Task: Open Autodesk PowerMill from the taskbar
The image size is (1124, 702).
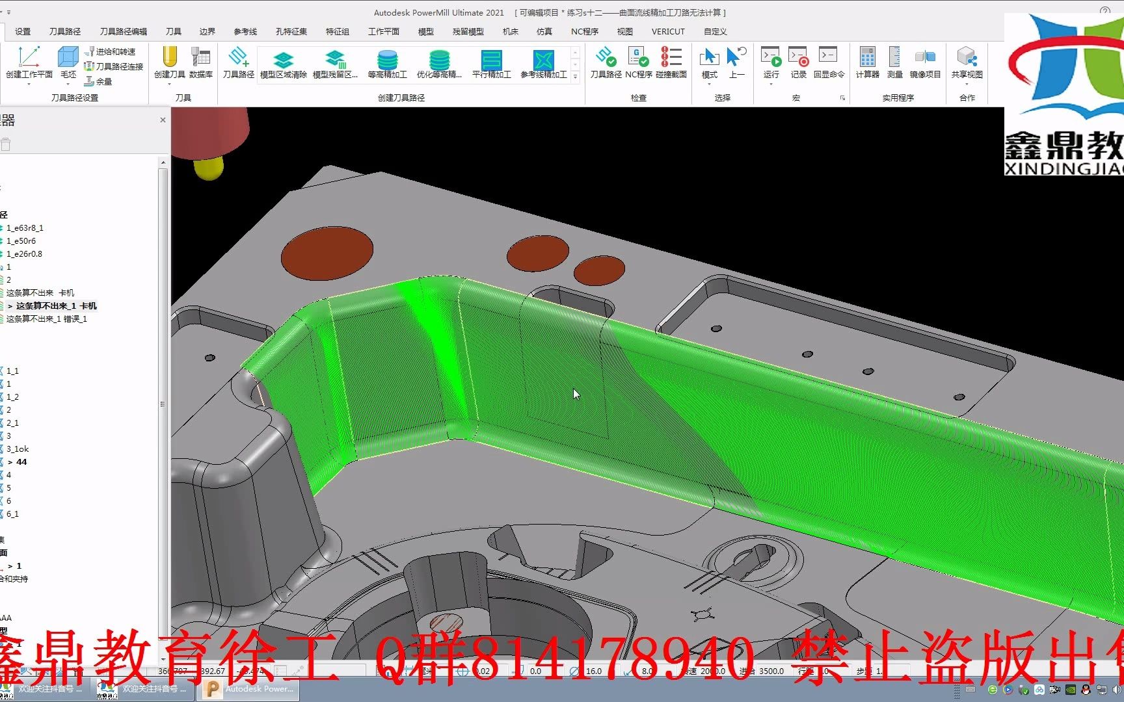Action: tap(248, 689)
